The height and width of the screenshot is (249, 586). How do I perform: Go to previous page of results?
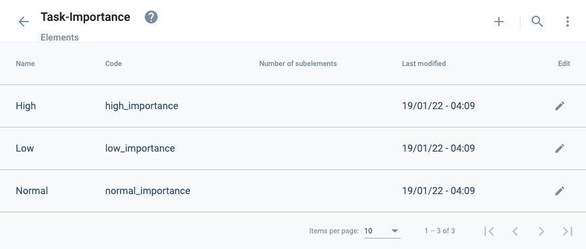click(515, 231)
